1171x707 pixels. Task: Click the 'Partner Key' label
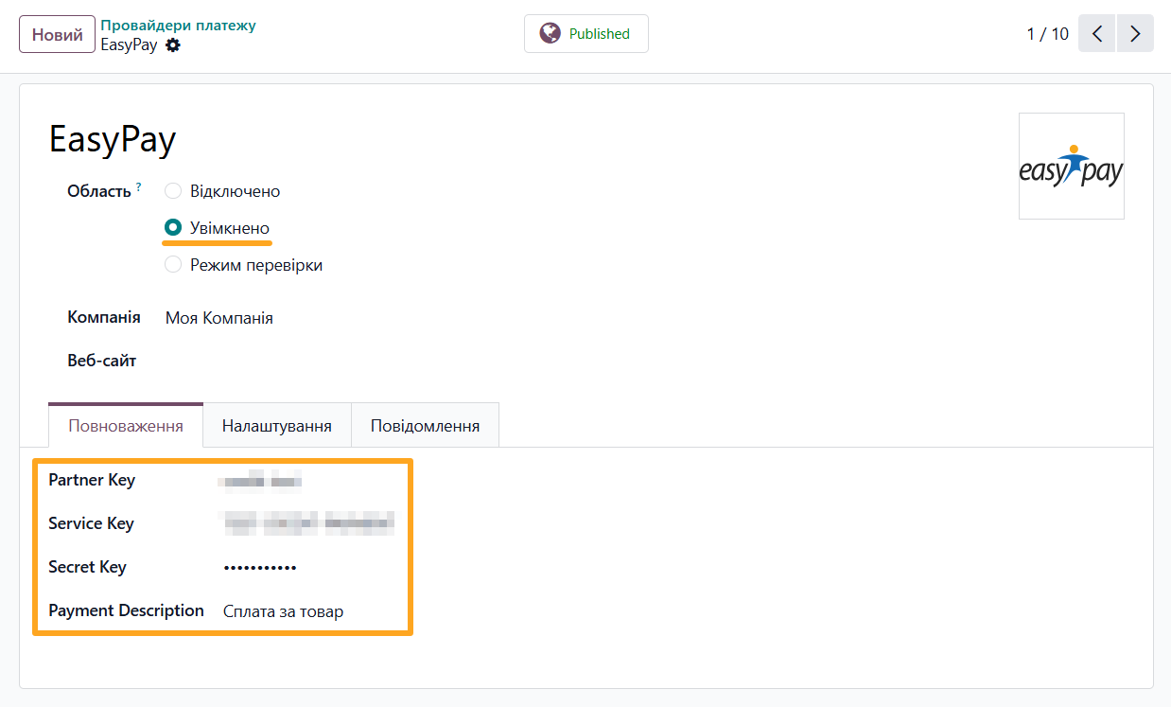pos(92,480)
